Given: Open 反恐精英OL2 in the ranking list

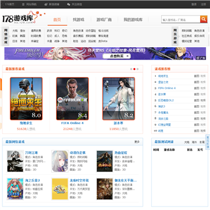Looking at the screenshot, I should click(166, 100).
